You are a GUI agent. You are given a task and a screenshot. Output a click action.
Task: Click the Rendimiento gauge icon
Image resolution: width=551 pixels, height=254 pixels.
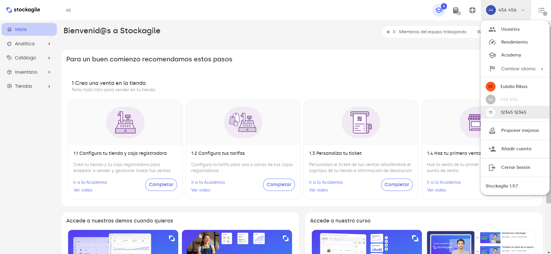[492, 42]
